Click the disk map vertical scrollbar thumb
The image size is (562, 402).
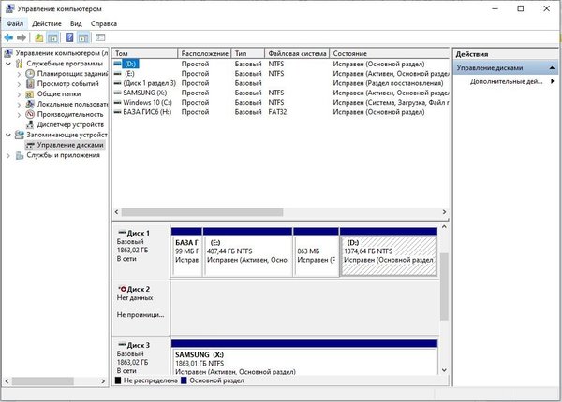pos(444,286)
